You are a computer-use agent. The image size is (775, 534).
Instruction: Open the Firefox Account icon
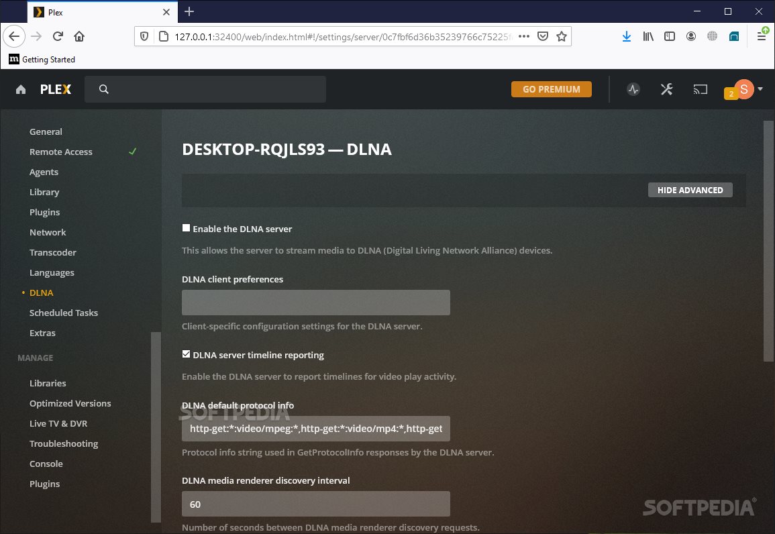691,36
